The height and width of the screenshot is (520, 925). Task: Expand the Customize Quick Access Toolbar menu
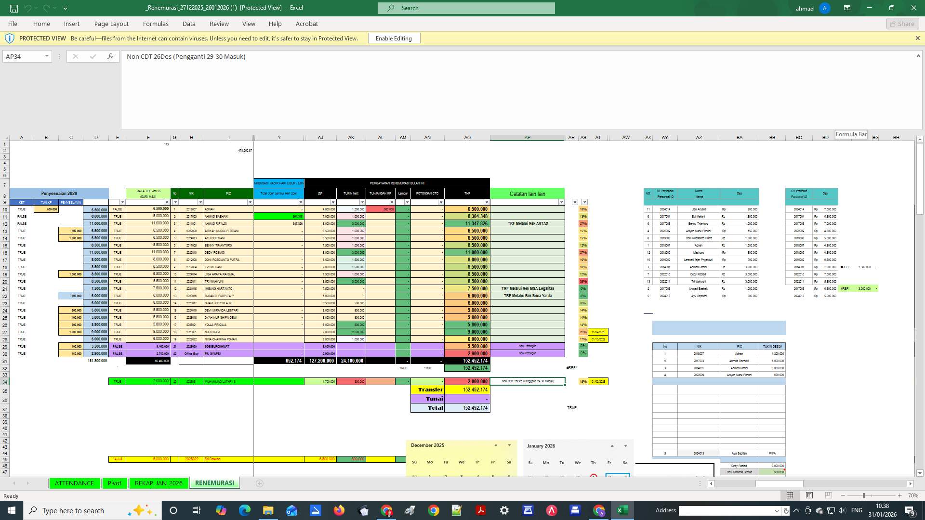tap(65, 8)
